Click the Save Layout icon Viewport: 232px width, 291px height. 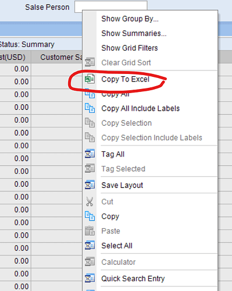[x=90, y=185]
